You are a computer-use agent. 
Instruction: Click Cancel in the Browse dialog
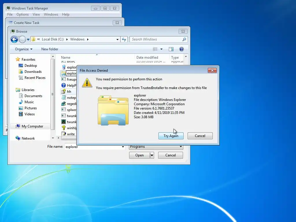point(171,155)
